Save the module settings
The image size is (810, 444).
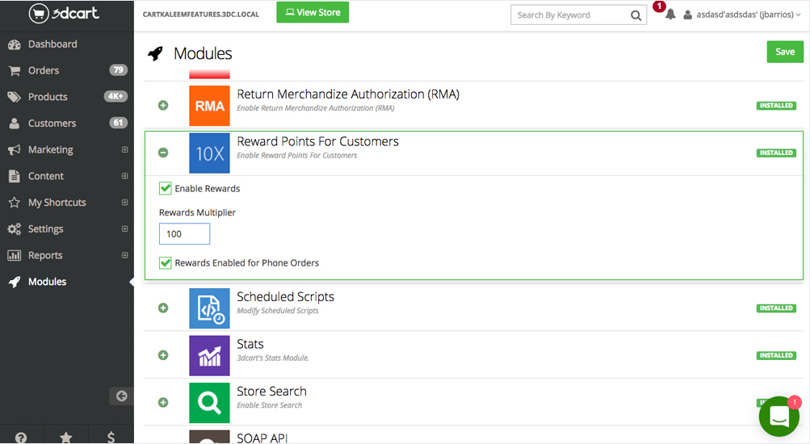tap(784, 52)
